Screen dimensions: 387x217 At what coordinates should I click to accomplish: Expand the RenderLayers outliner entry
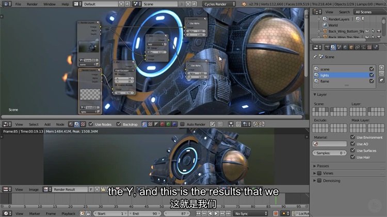click(319, 19)
